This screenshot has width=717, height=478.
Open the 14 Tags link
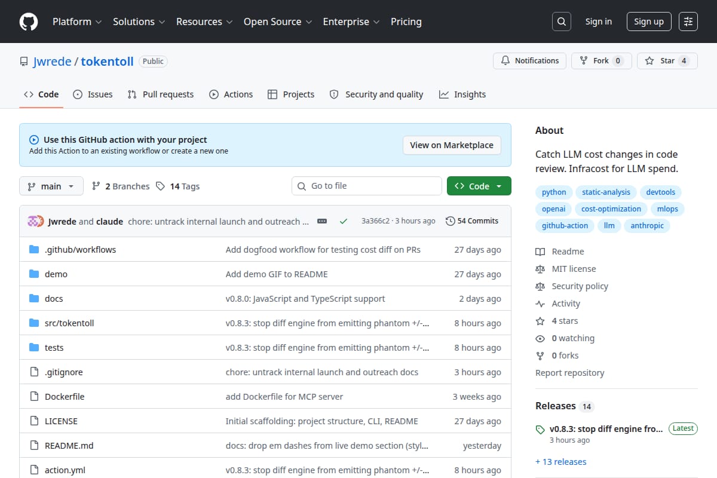coord(178,186)
